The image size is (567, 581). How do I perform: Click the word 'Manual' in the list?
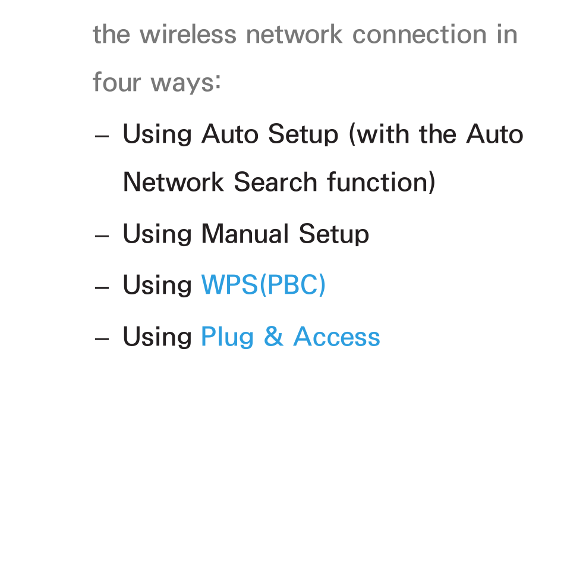click(245, 234)
